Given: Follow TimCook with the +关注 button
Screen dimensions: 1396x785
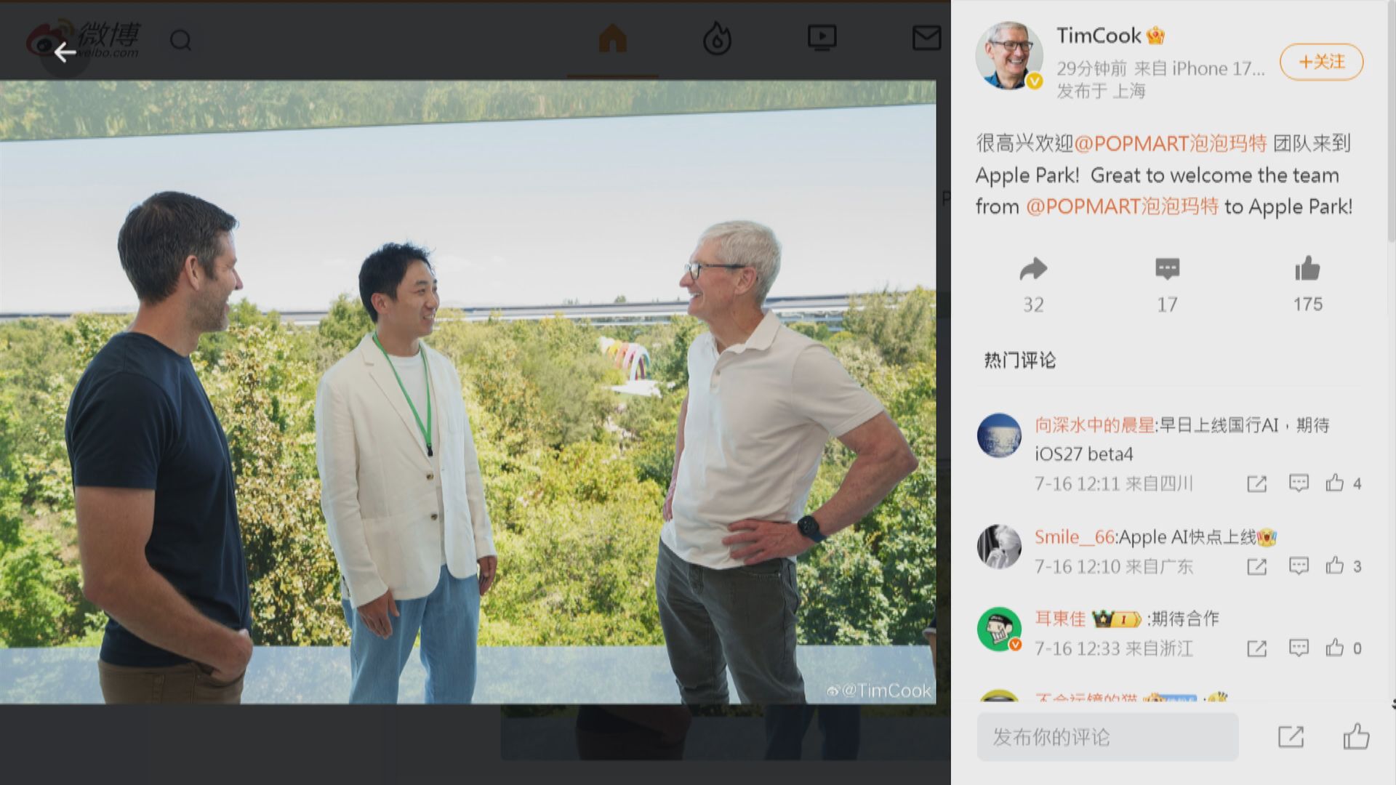Looking at the screenshot, I should click(1321, 62).
